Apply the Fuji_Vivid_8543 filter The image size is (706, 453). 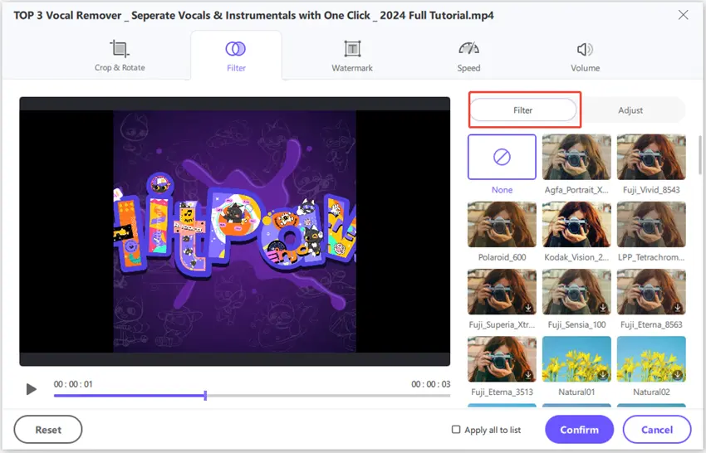coord(651,157)
